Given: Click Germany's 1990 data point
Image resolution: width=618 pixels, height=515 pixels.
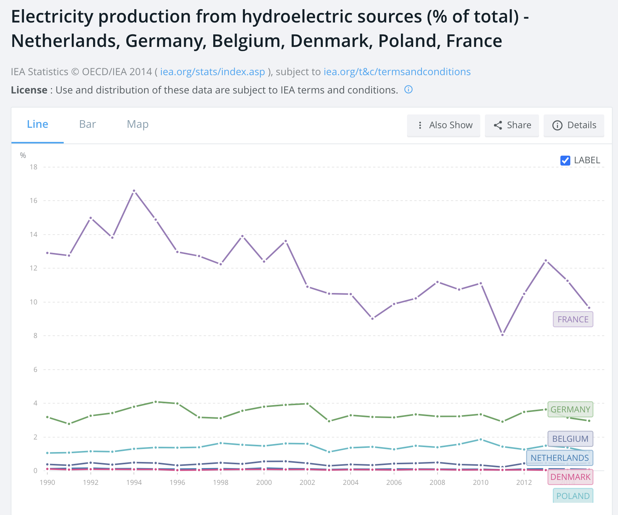Looking at the screenshot, I should 47,417.
